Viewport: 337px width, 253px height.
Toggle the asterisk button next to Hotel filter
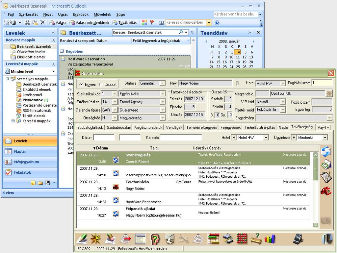(x=234, y=138)
